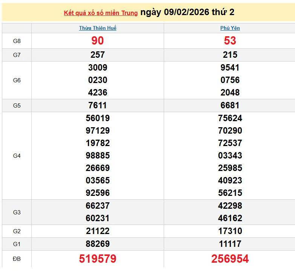Open the Phú Yên province link
The width and height of the screenshot is (295, 271).
[x=230, y=28]
